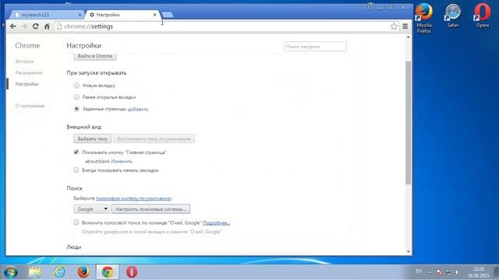Click the Chrome taskbar icon
499x280 pixels.
[x=108, y=272]
